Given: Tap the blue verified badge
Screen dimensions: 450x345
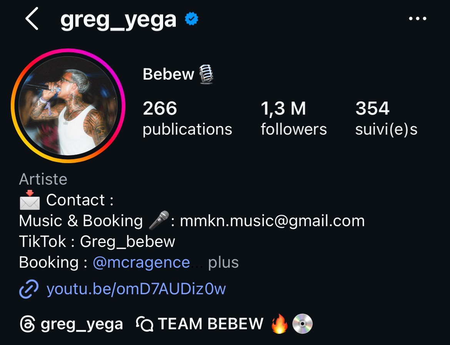Looking at the screenshot, I should (x=192, y=19).
